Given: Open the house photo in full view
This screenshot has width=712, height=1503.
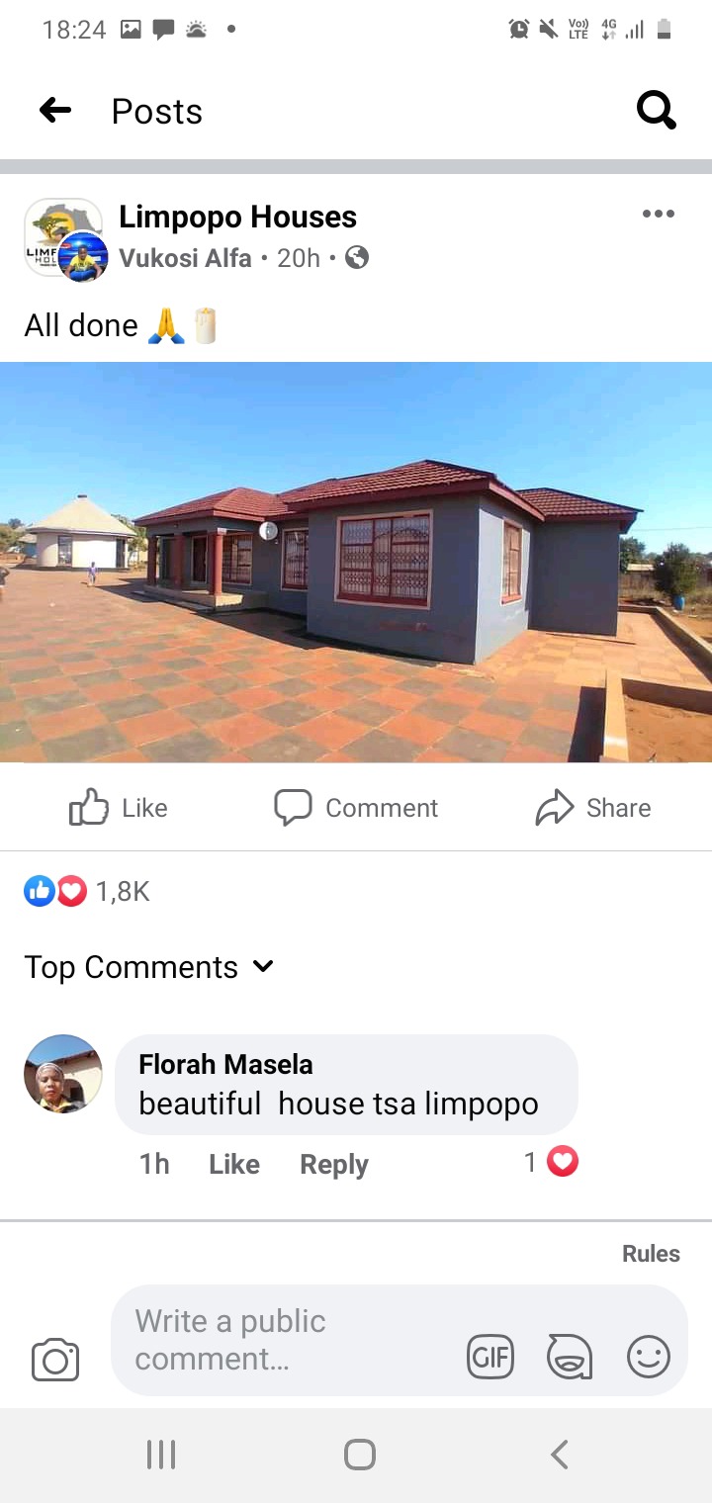Looking at the screenshot, I should point(356,562).
